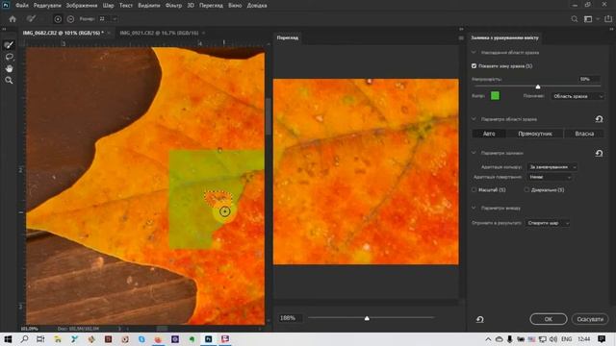
Task: Reset fill settings with the circular arrow
Action: click(x=599, y=153)
